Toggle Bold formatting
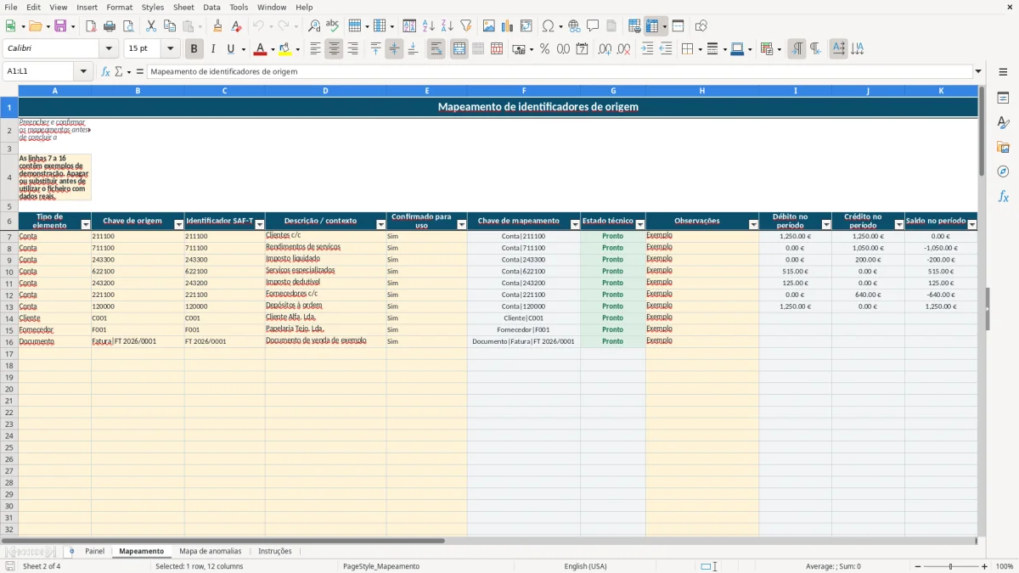The width and height of the screenshot is (1019, 573). [x=194, y=49]
